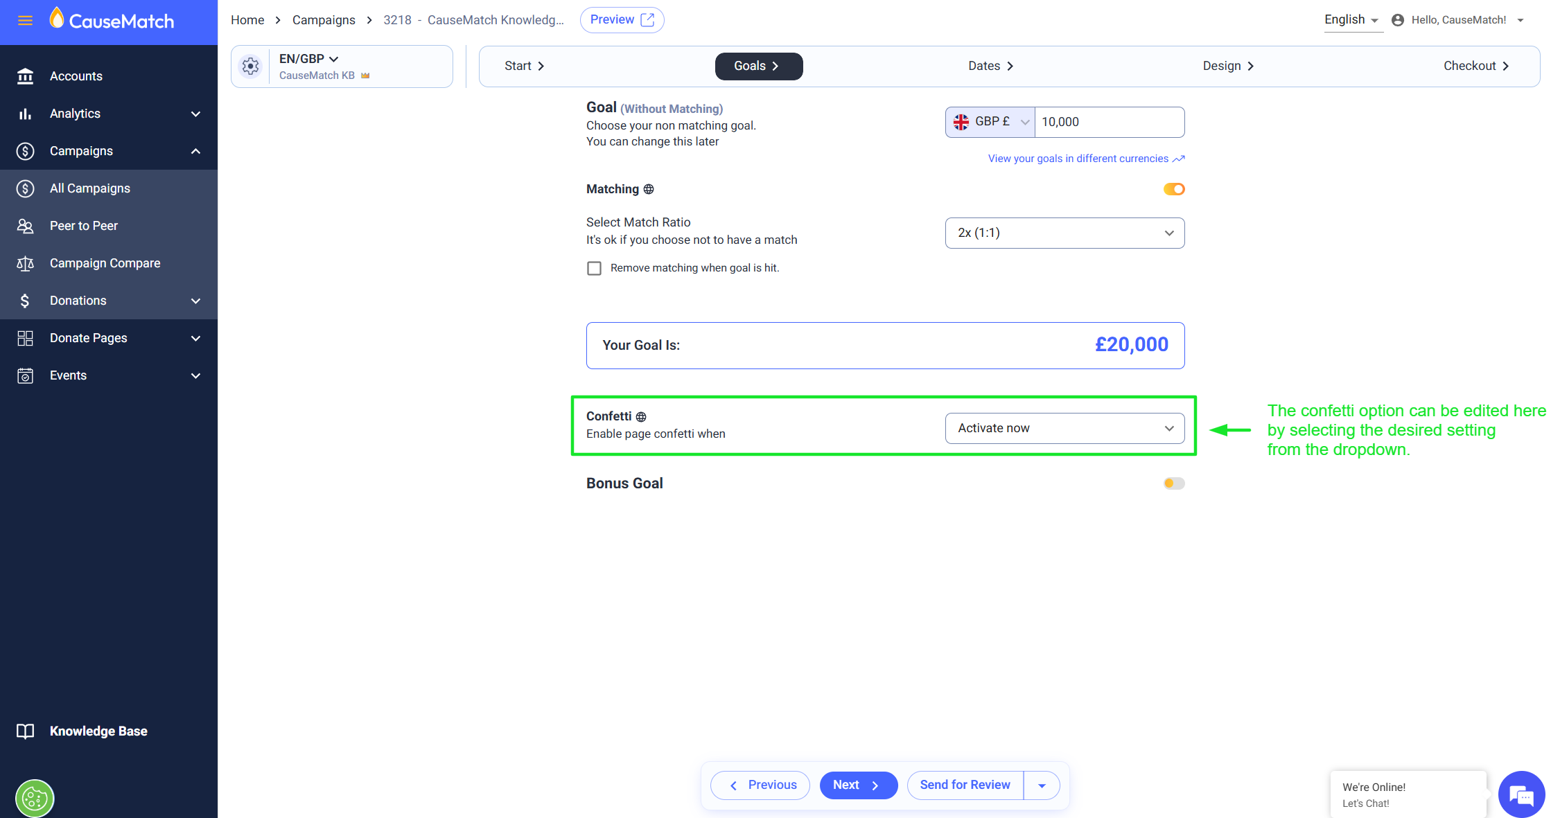Disable the Matching toggle

[1174, 189]
